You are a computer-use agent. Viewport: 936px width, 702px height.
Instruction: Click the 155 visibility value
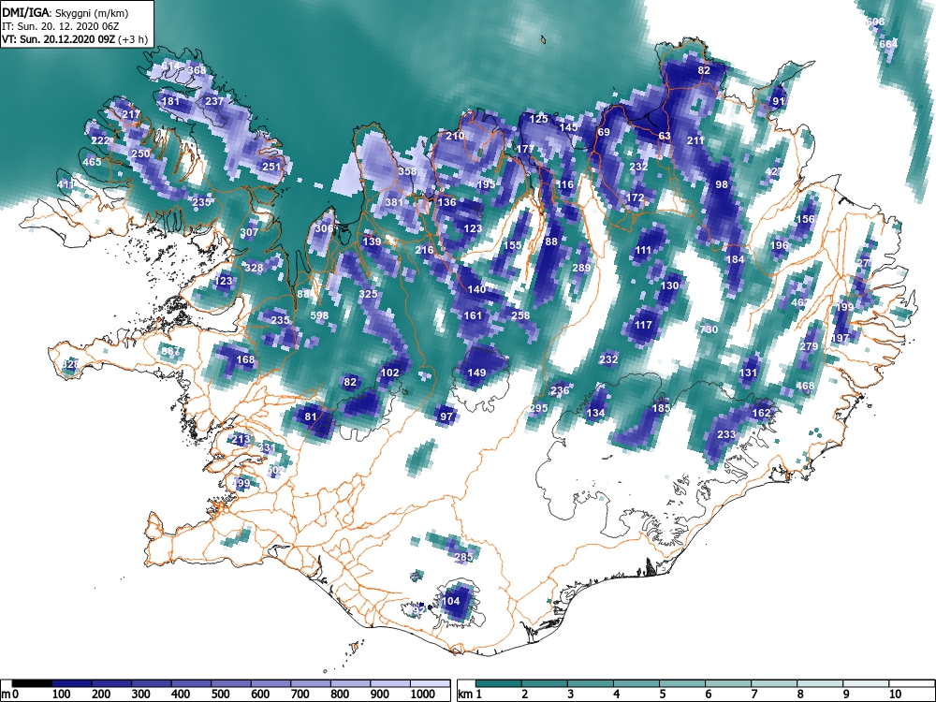point(513,245)
